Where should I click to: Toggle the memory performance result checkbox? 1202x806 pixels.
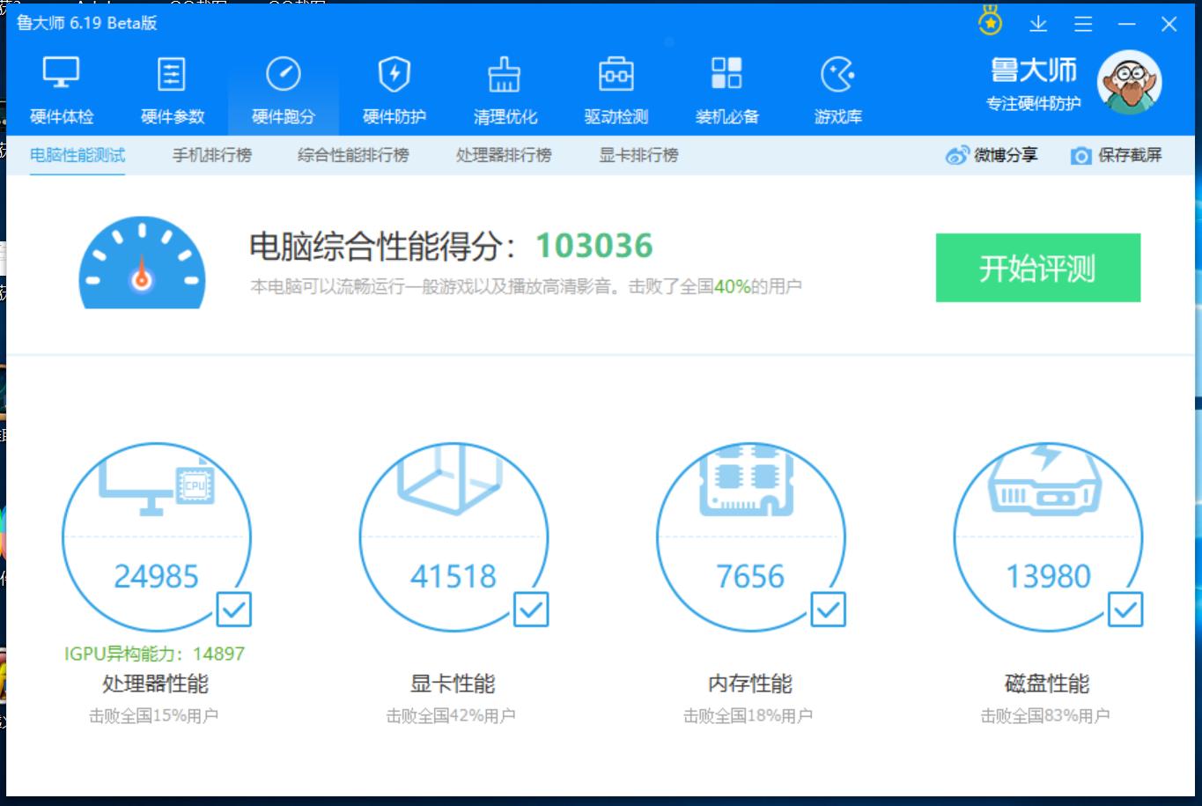coord(828,609)
